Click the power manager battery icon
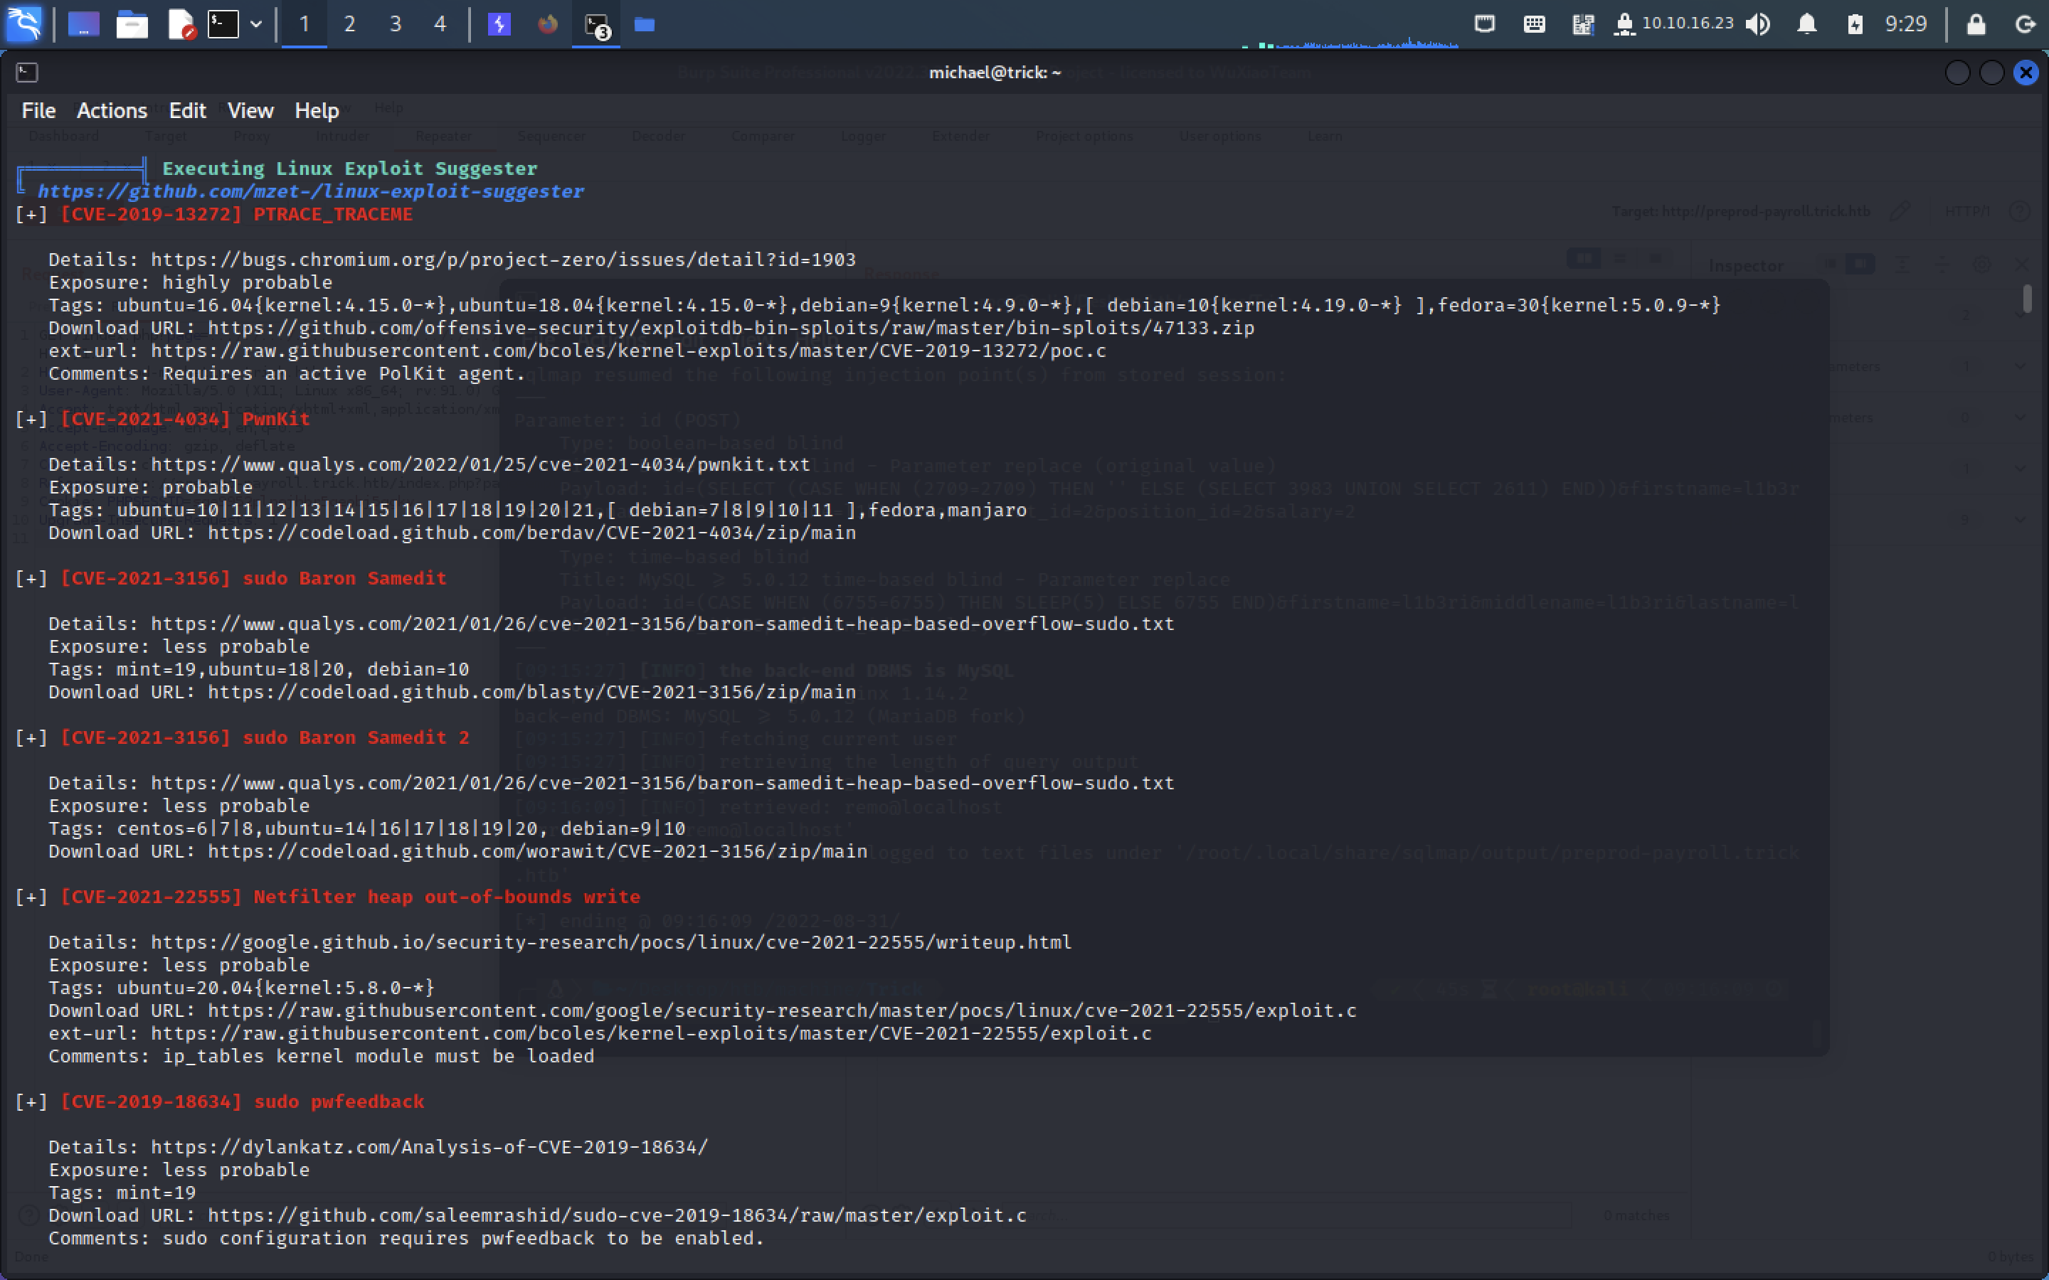This screenshot has width=2049, height=1280. click(x=1855, y=23)
